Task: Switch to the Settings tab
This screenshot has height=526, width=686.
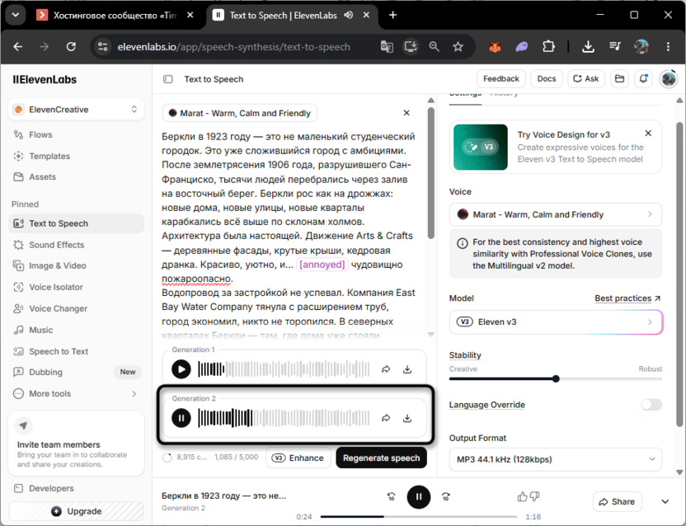Action: click(465, 96)
